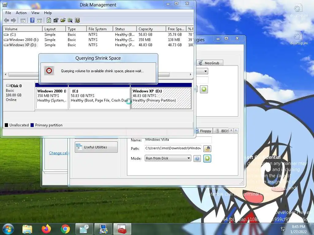Image resolution: width=314 pixels, height=235 pixels.
Task: Click the green add button beside Mode
Action: coord(207,159)
